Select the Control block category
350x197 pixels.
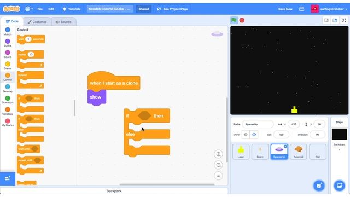tap(8, 77)
